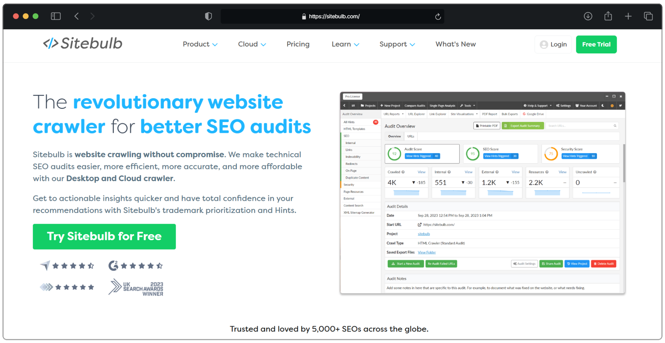This screenshot has width=665, height=343.
Task: Expand the Cloud menu
Action: click(x=252, y=44)
